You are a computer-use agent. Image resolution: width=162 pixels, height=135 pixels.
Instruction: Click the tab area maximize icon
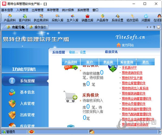pos(158,27)
